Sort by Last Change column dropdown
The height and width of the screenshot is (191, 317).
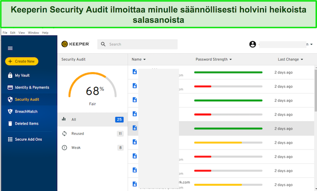290,59
